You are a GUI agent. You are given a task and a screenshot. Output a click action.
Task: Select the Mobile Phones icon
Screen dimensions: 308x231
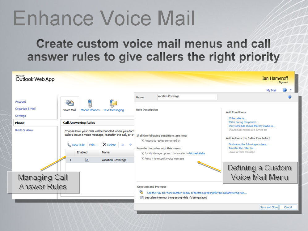point(90,103)
